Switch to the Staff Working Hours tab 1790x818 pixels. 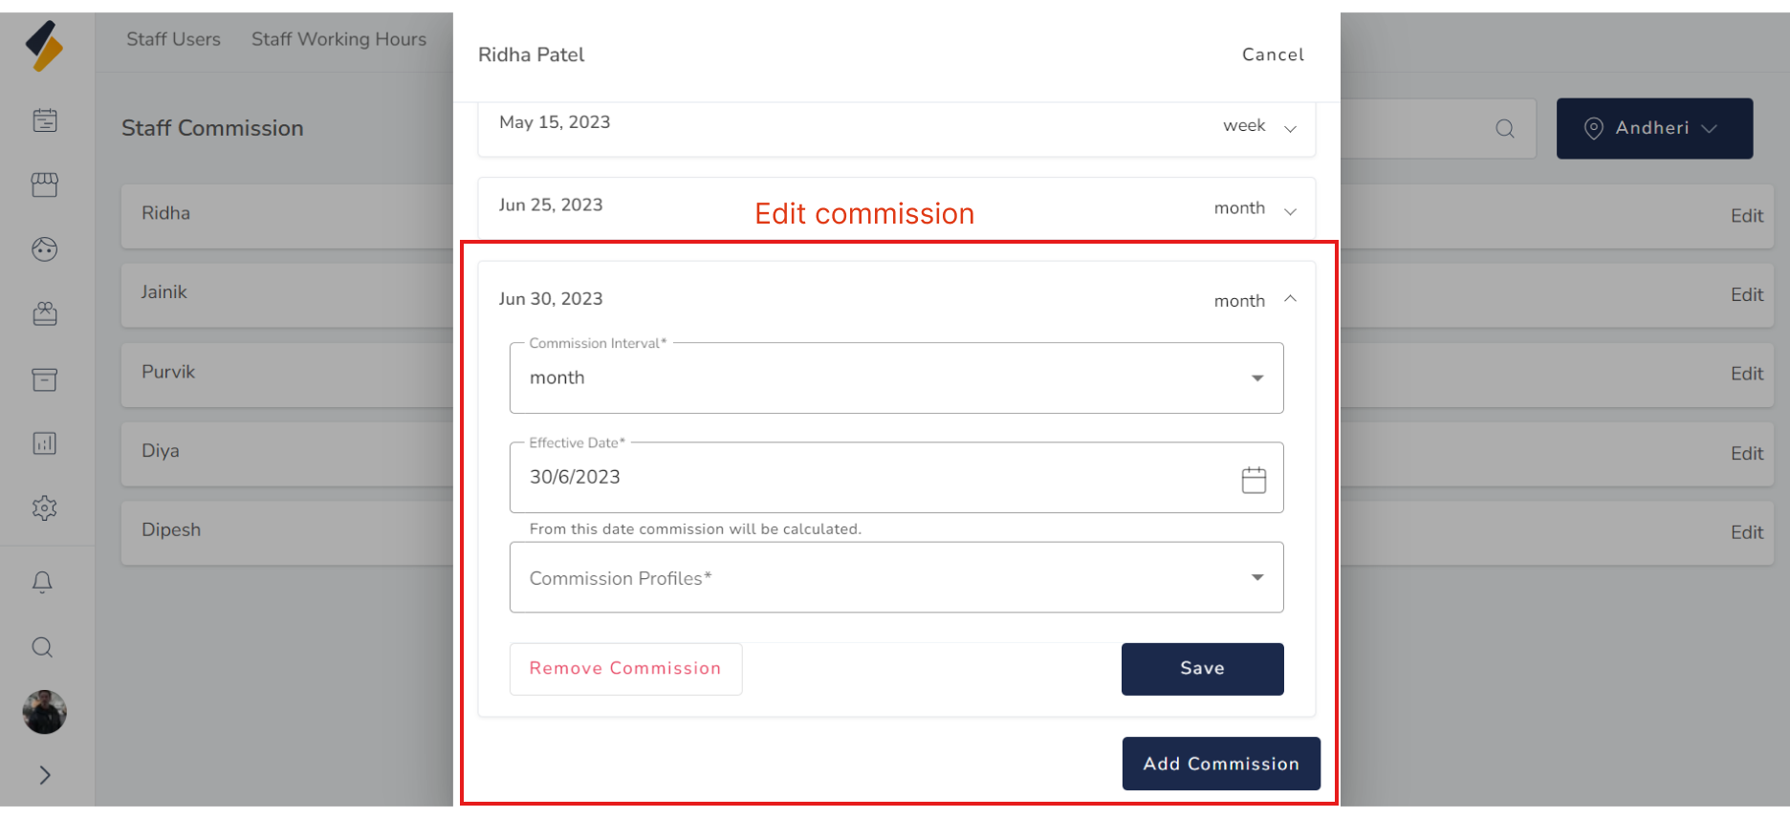pos(338,39)
